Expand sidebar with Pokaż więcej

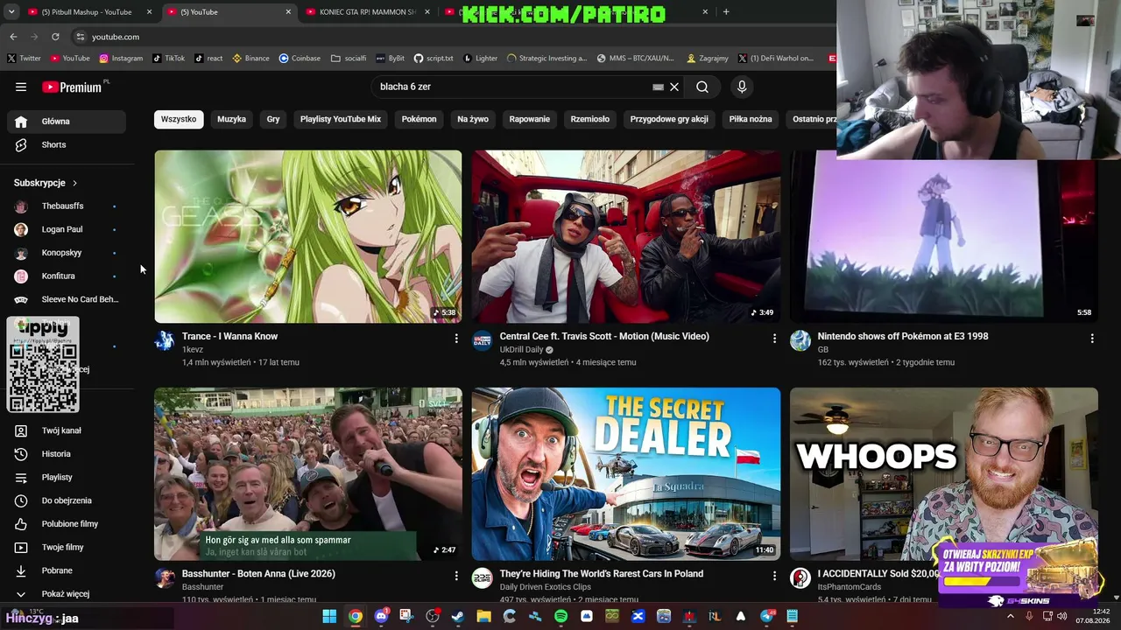click(x=67, y=594)
